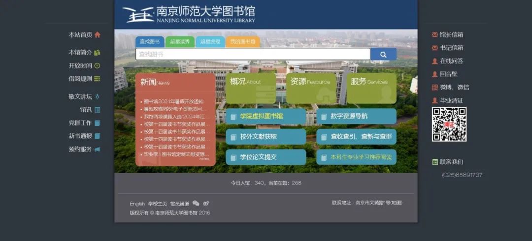Click the newsletter icon beside 馆讯
The image size is (532, 241).
[x=98, y=110]
